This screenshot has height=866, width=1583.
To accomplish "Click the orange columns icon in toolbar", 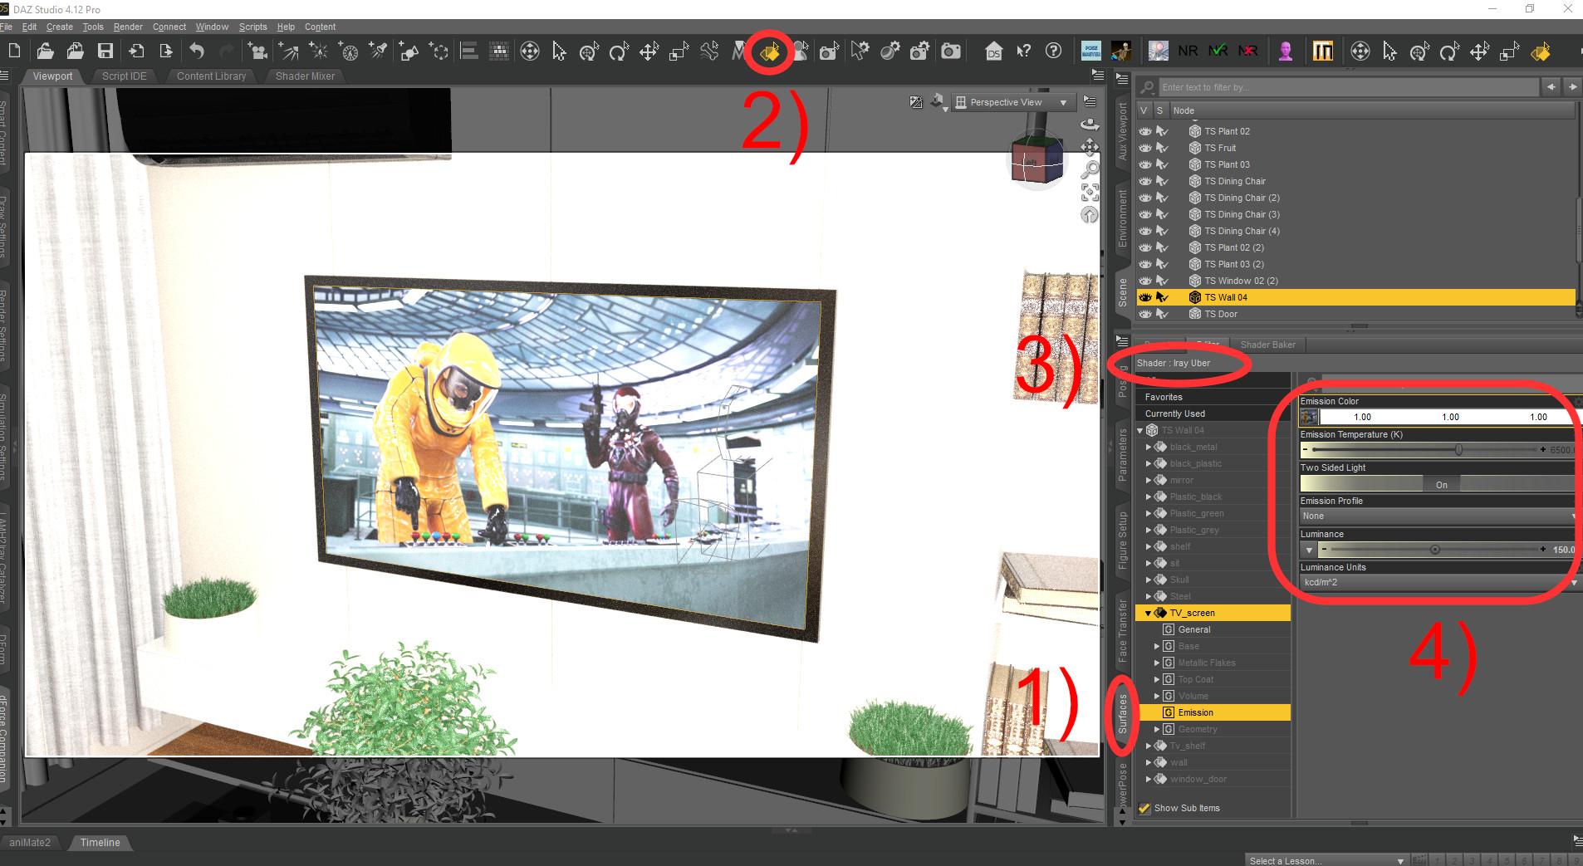I will click(1323, 51).
